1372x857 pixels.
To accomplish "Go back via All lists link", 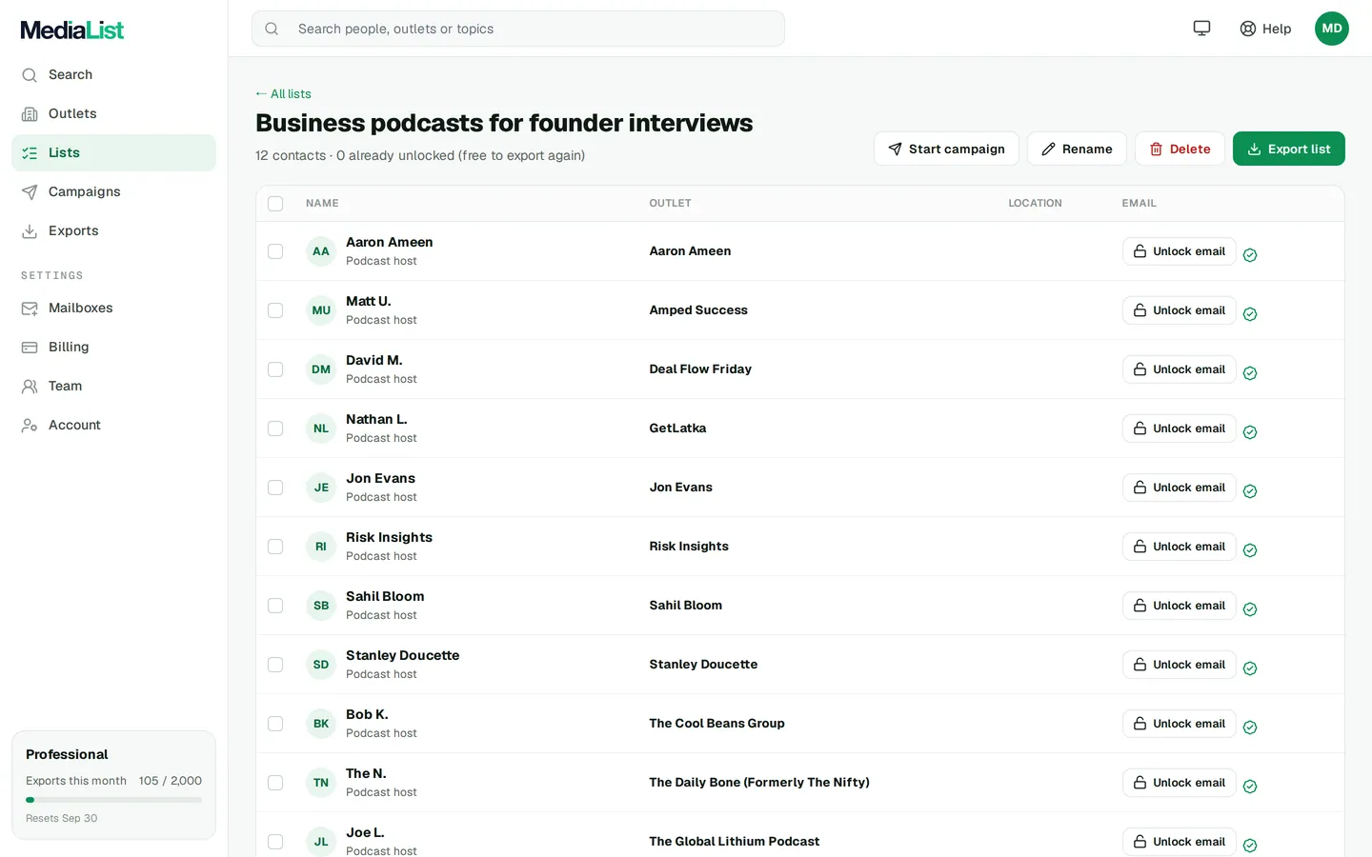I will (283, 93).
